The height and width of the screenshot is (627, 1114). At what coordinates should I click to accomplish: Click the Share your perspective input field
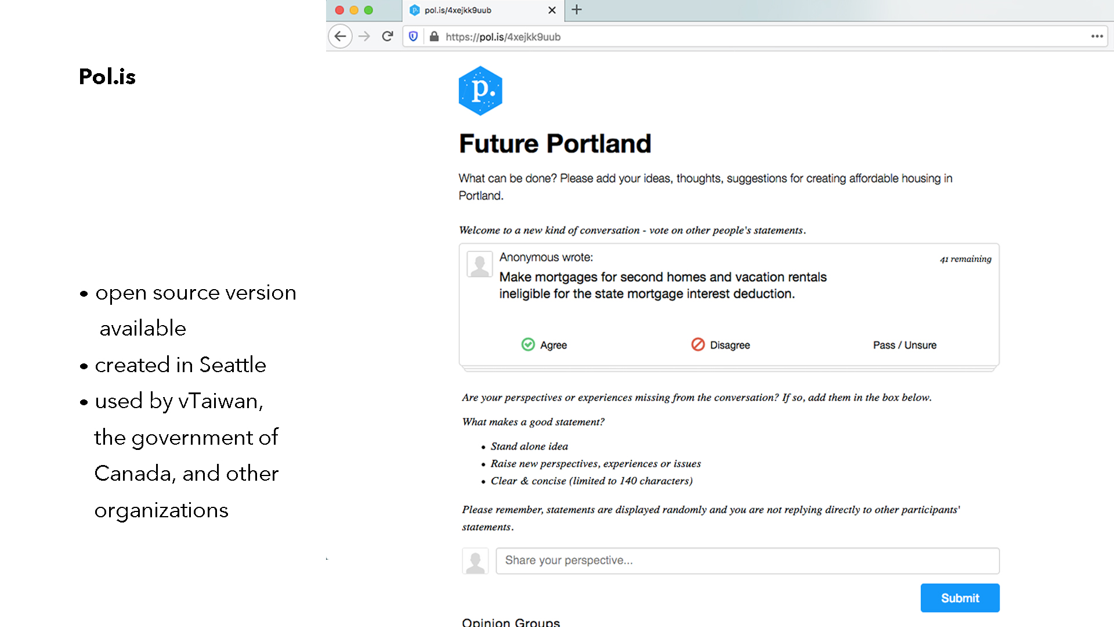click(x=747, y=560)
